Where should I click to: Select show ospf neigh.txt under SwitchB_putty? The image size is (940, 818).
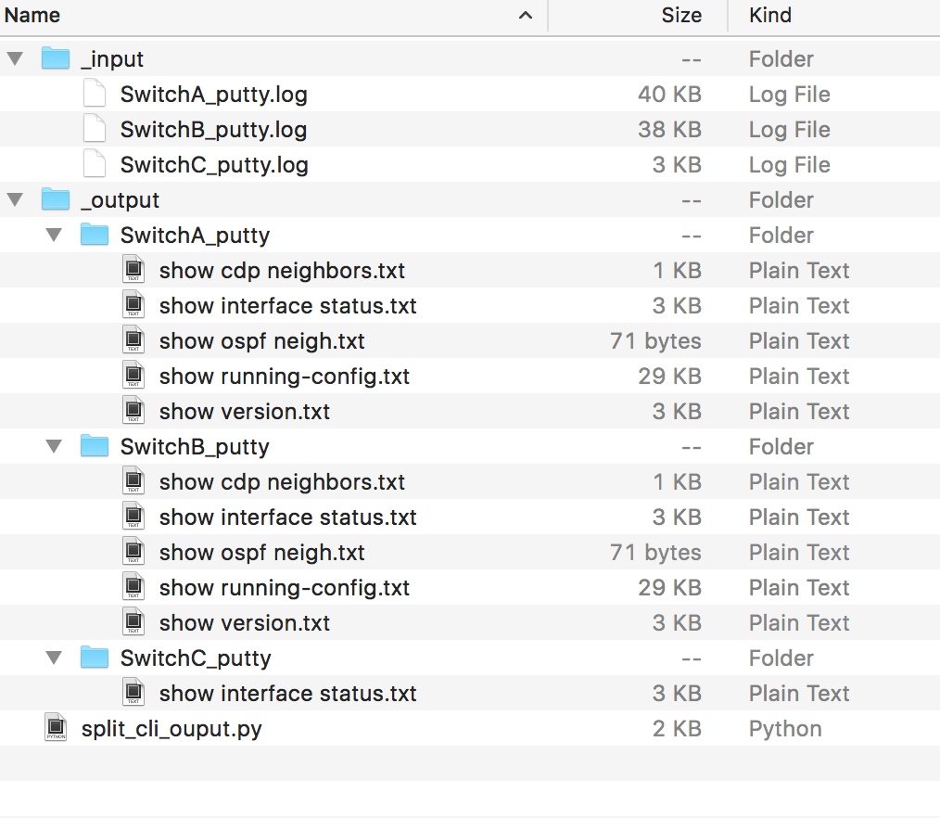click(x=262, y=553)
